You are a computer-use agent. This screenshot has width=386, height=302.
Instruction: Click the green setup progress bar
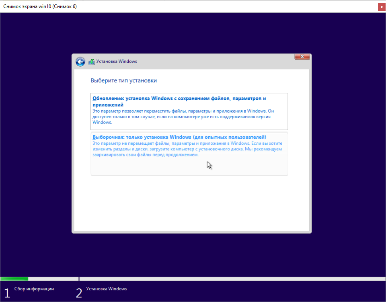pyautogui.click(x=14, y=279)
